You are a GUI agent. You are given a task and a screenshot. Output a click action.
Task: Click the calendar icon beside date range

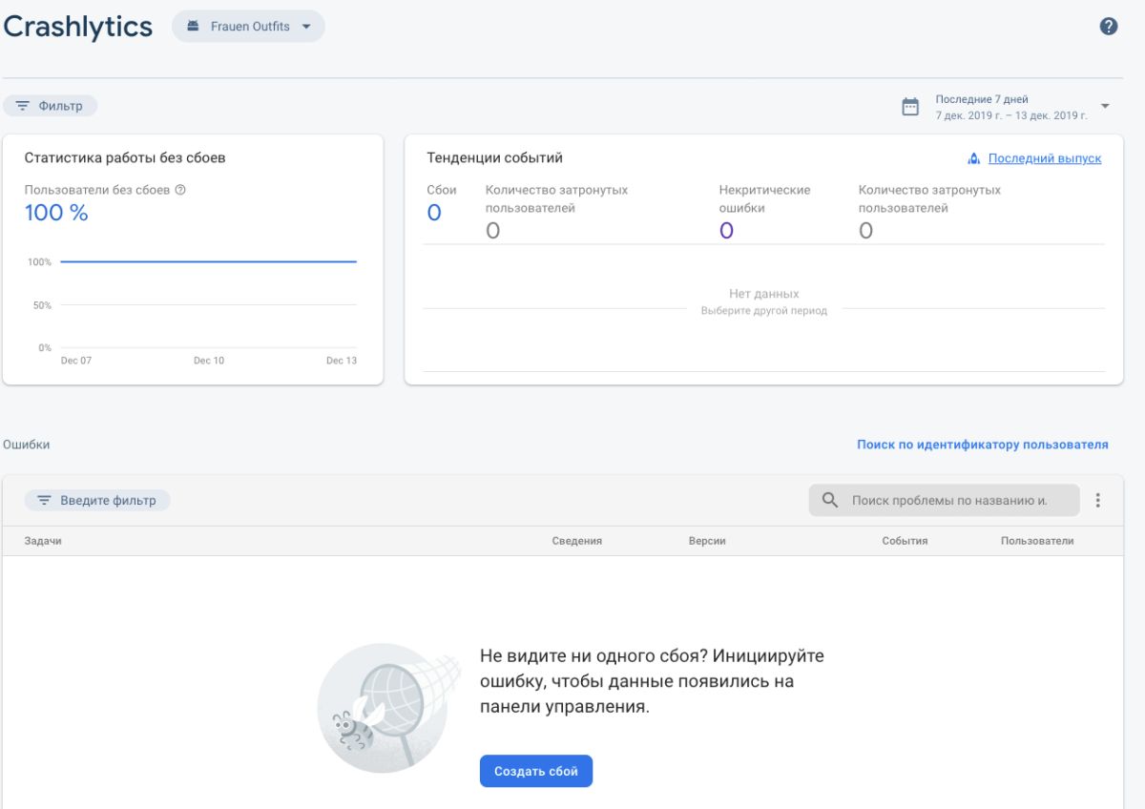click(911, 107)
